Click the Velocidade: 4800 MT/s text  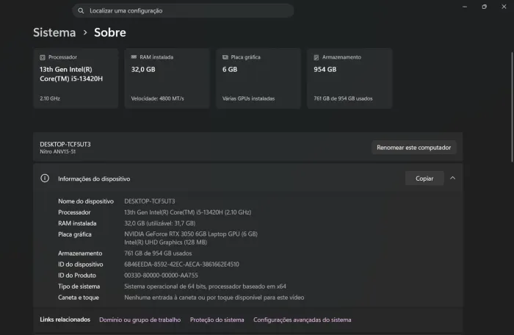point(157,98)
